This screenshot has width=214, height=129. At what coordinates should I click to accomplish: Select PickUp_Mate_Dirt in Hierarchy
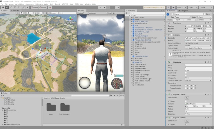[141, 21]
